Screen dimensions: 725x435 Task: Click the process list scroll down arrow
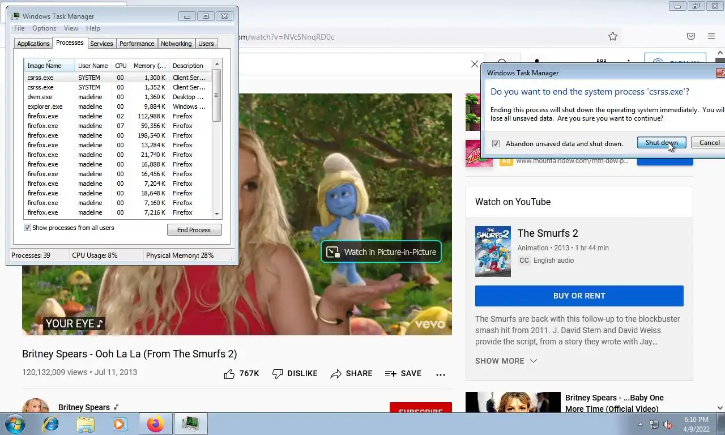[216, 214]
